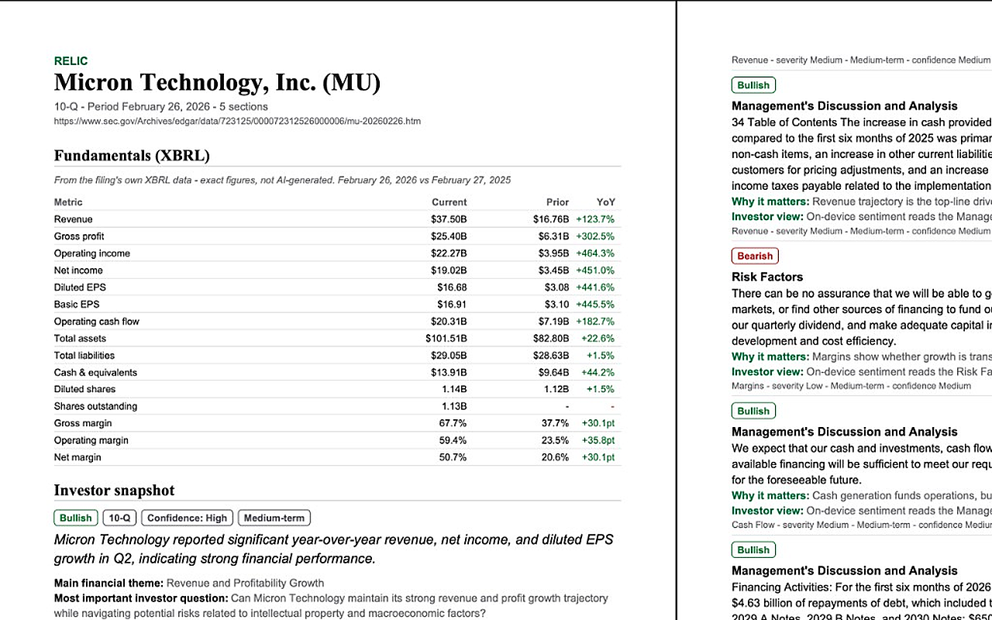Click the 10-Q tag badge
This screenshot has height=620, width=992.
[119, 518]
